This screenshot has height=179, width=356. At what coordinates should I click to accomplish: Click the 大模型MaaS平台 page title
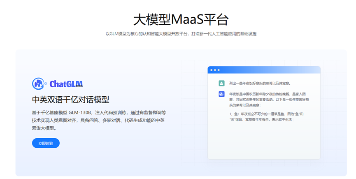point(181,19)
